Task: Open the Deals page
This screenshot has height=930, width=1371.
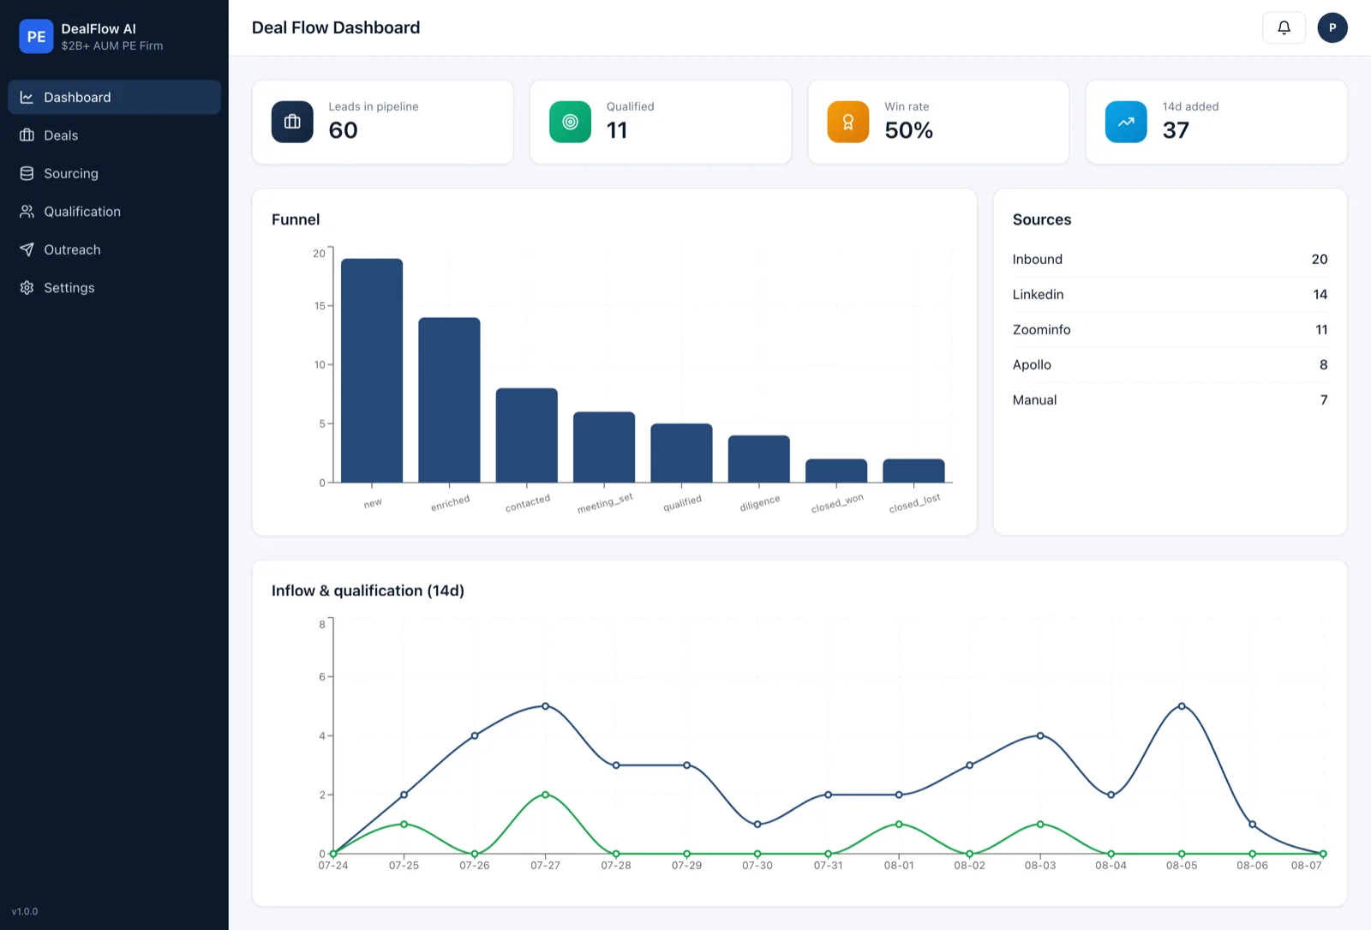Action: pos(114,135)
